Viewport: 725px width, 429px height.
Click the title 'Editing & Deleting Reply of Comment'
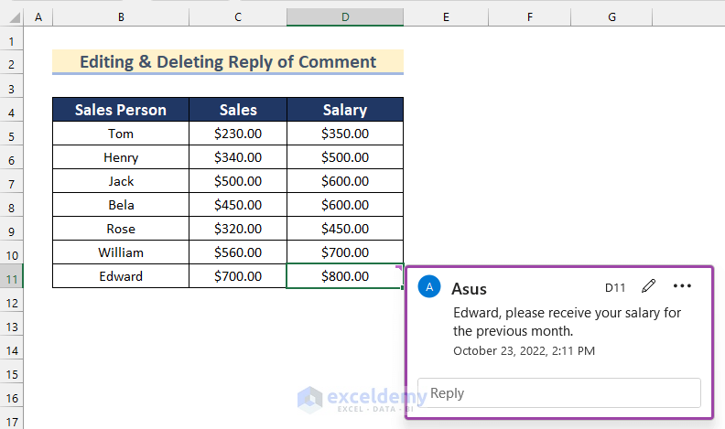pyautogui.click(x=228, y=62)
